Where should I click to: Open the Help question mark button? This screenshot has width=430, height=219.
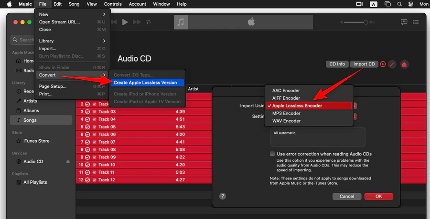coord(223,196)
